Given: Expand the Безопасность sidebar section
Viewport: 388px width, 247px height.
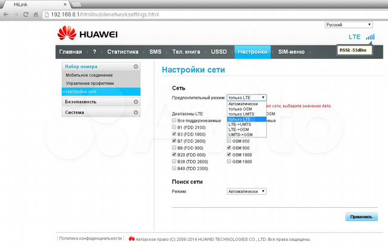Looking at the screenshot, I should [136, 102].
